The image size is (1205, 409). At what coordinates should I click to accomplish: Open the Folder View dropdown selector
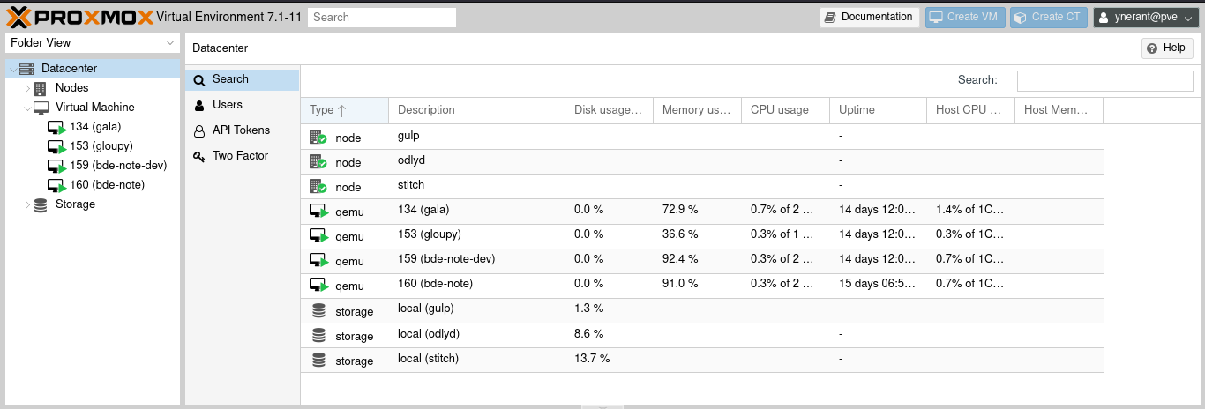[x=93, y=43]
